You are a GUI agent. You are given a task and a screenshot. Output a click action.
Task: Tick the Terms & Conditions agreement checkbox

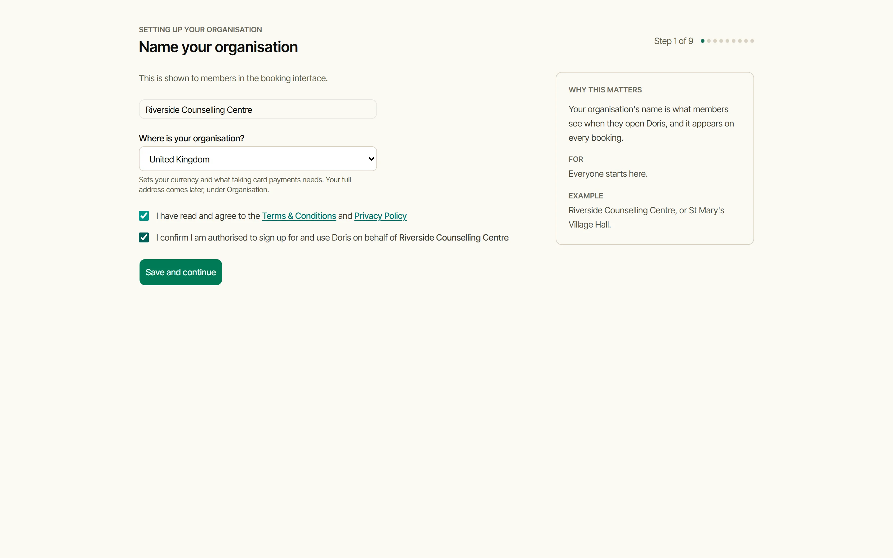(x=144, y=216)
